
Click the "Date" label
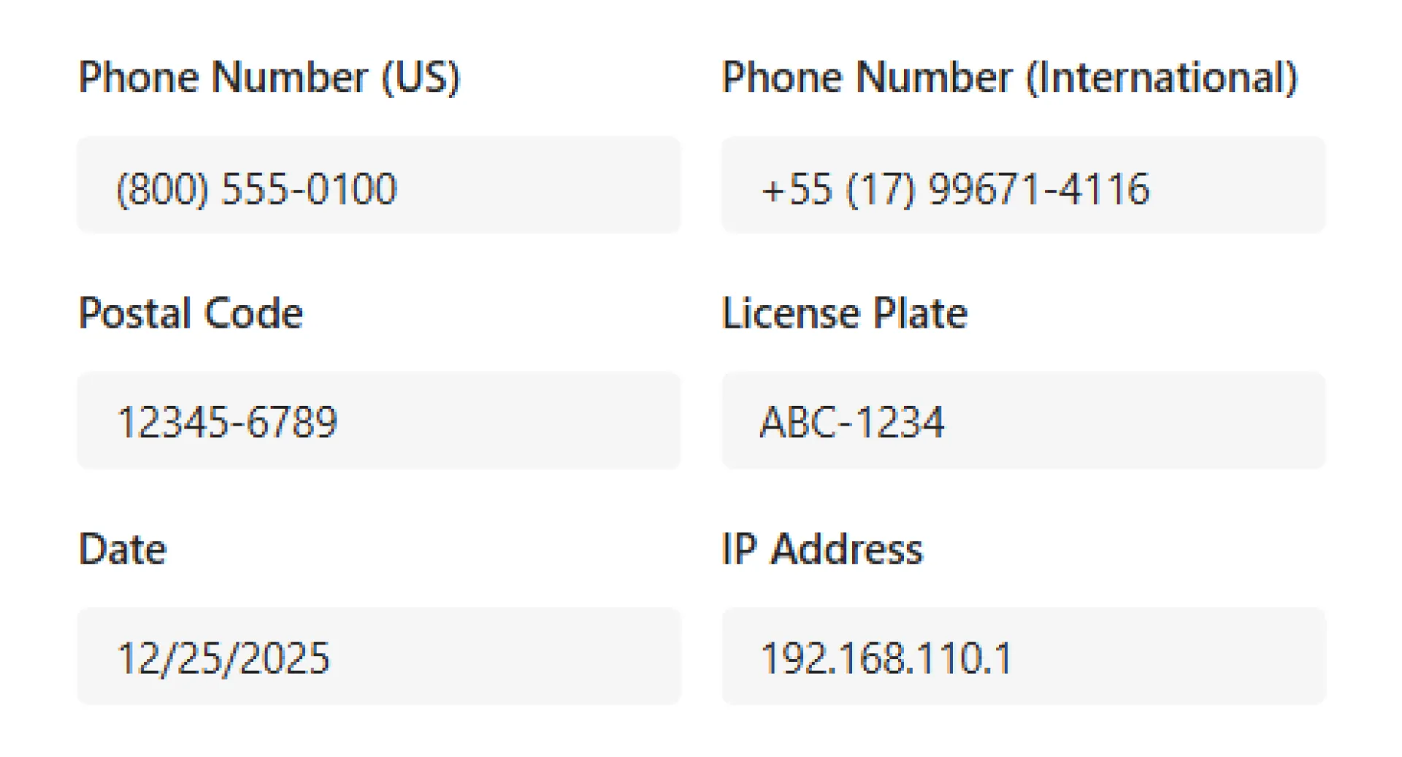(x=122, y=549)
